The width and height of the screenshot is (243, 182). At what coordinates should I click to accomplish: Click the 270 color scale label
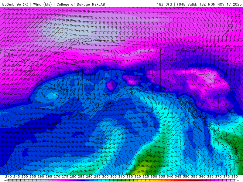coord(57,177)
